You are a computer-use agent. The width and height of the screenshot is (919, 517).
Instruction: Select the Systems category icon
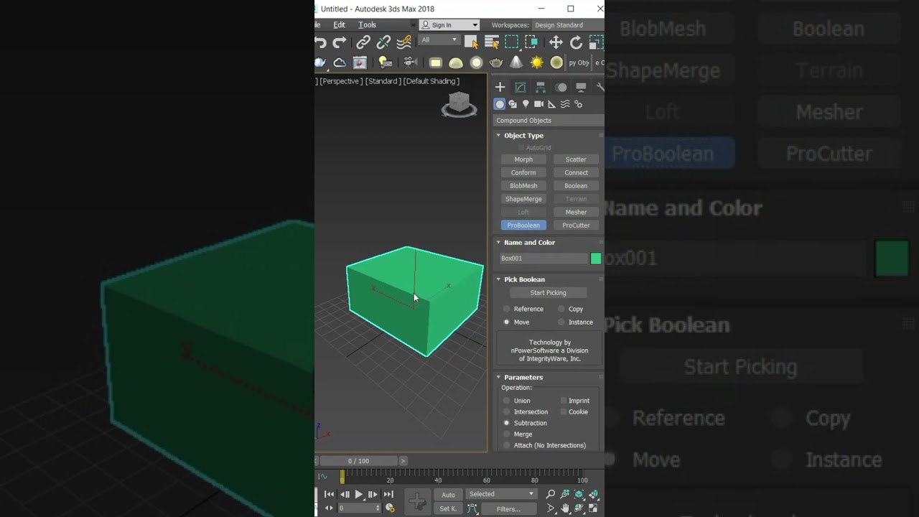pyautogui.click(x=578, y=104)
